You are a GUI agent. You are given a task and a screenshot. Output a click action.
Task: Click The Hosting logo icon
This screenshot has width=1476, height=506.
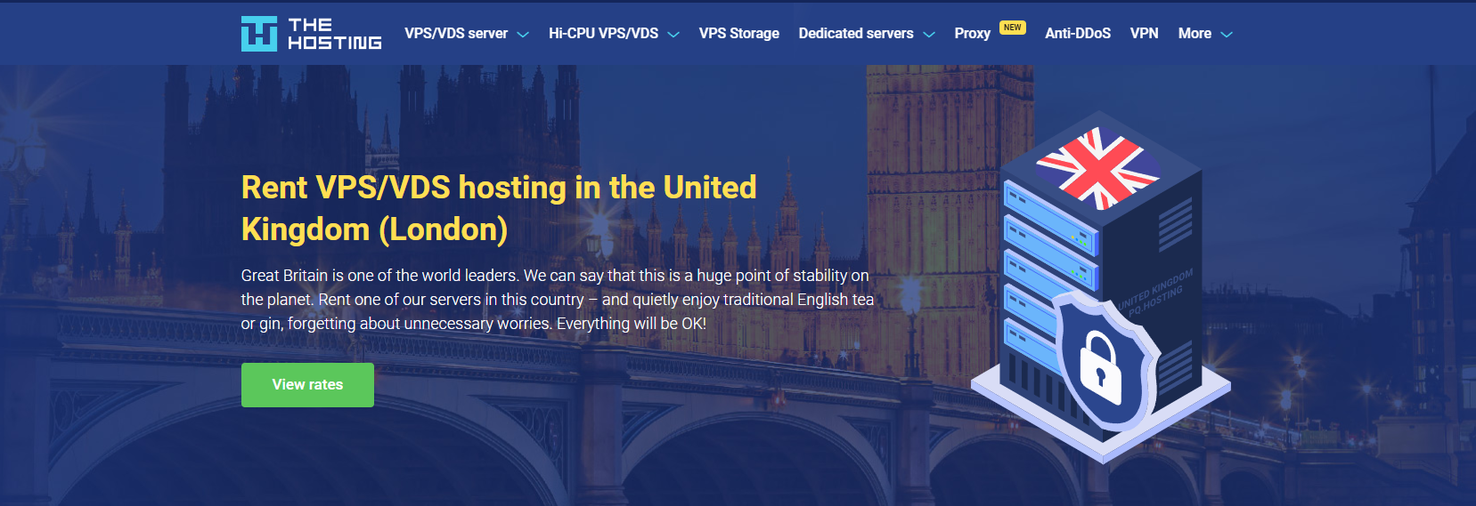point(259,34)
